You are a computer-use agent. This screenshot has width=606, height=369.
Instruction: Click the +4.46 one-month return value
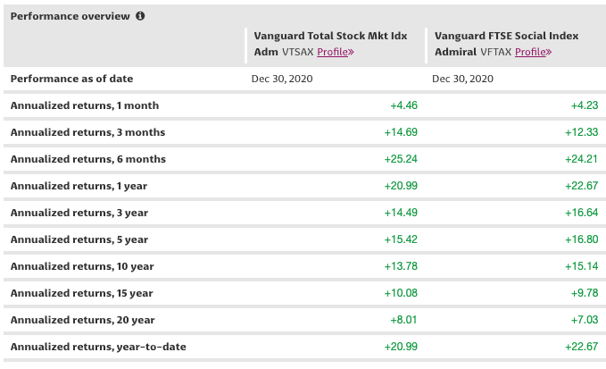pyautogui.click(x=404, y=105)
